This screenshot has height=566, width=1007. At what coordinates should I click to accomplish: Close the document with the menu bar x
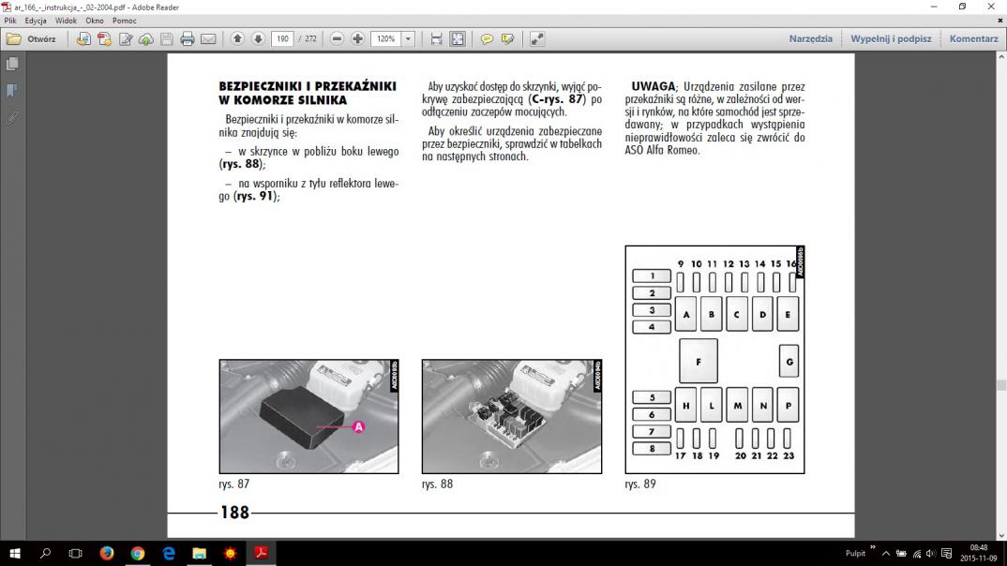click(999, 21)
